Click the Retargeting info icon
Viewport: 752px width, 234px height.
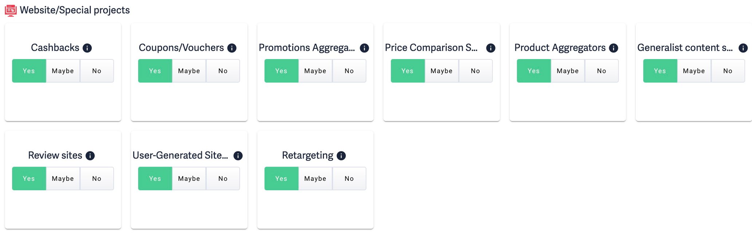pyautogui.click(x=341, y=155)
